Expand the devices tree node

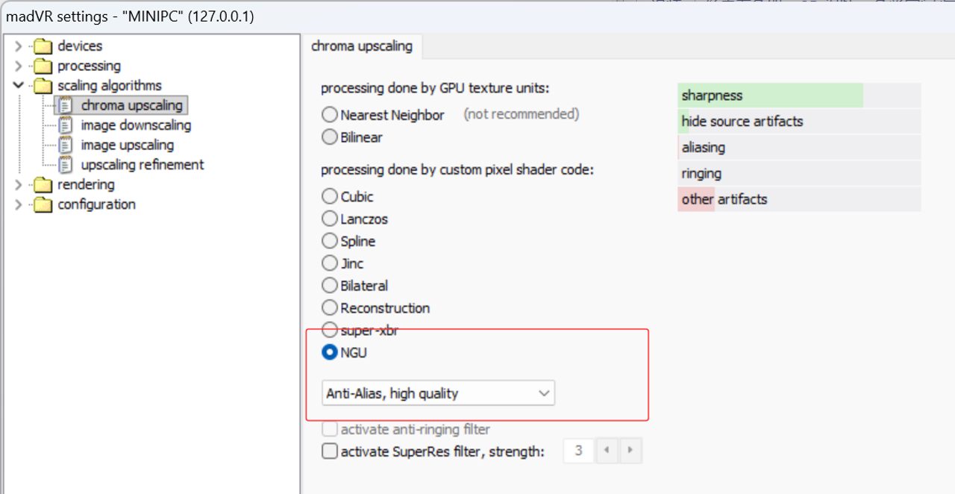click(x=19, y=46)
